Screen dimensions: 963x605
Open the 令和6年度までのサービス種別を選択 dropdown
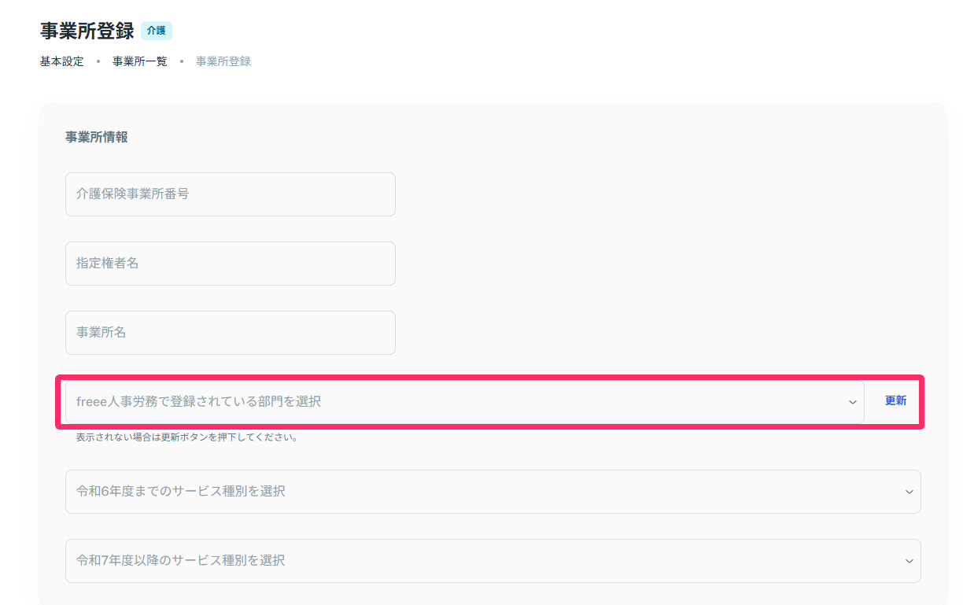(x=493, y=492)
